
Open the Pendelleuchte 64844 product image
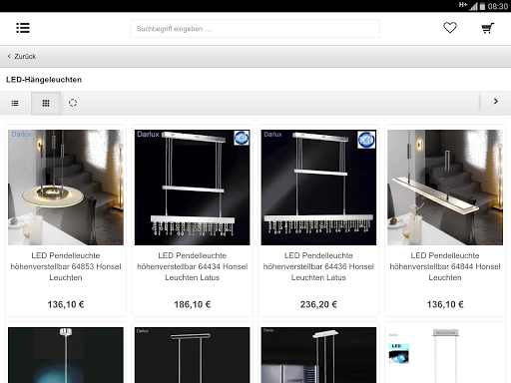445,188
